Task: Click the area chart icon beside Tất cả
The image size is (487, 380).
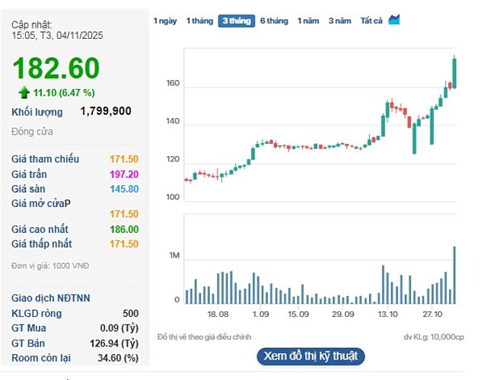Action: (394, 20)
